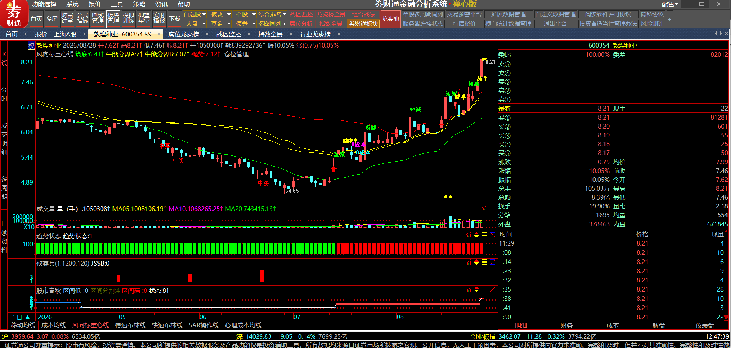Close the 敦煌种业 600354.SS tab
Image resolution: width=731 pixels, height=348 pixels.
(x=159, y=34)
